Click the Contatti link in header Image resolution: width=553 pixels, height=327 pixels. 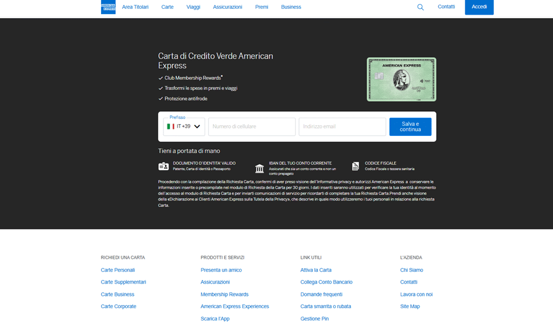pyautogui.click(x=446, y=6)
